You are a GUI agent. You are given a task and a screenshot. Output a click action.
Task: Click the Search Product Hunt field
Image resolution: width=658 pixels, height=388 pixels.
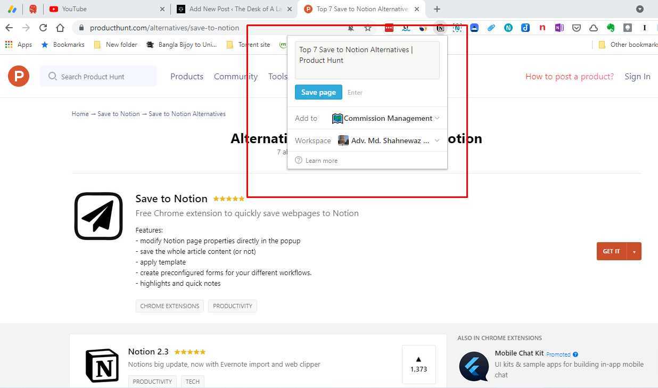(98, 76)
